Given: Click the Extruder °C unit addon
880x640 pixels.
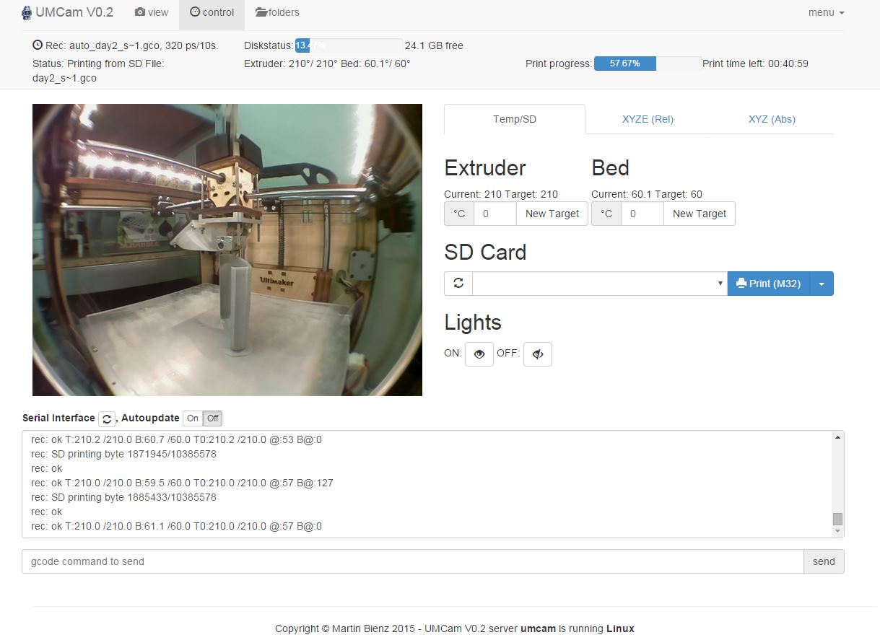Looking at the screenshot, I should pyautogui.click(x=458, y=214).
